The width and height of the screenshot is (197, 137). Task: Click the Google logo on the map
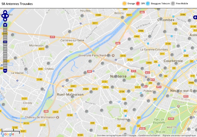[7, 134]
